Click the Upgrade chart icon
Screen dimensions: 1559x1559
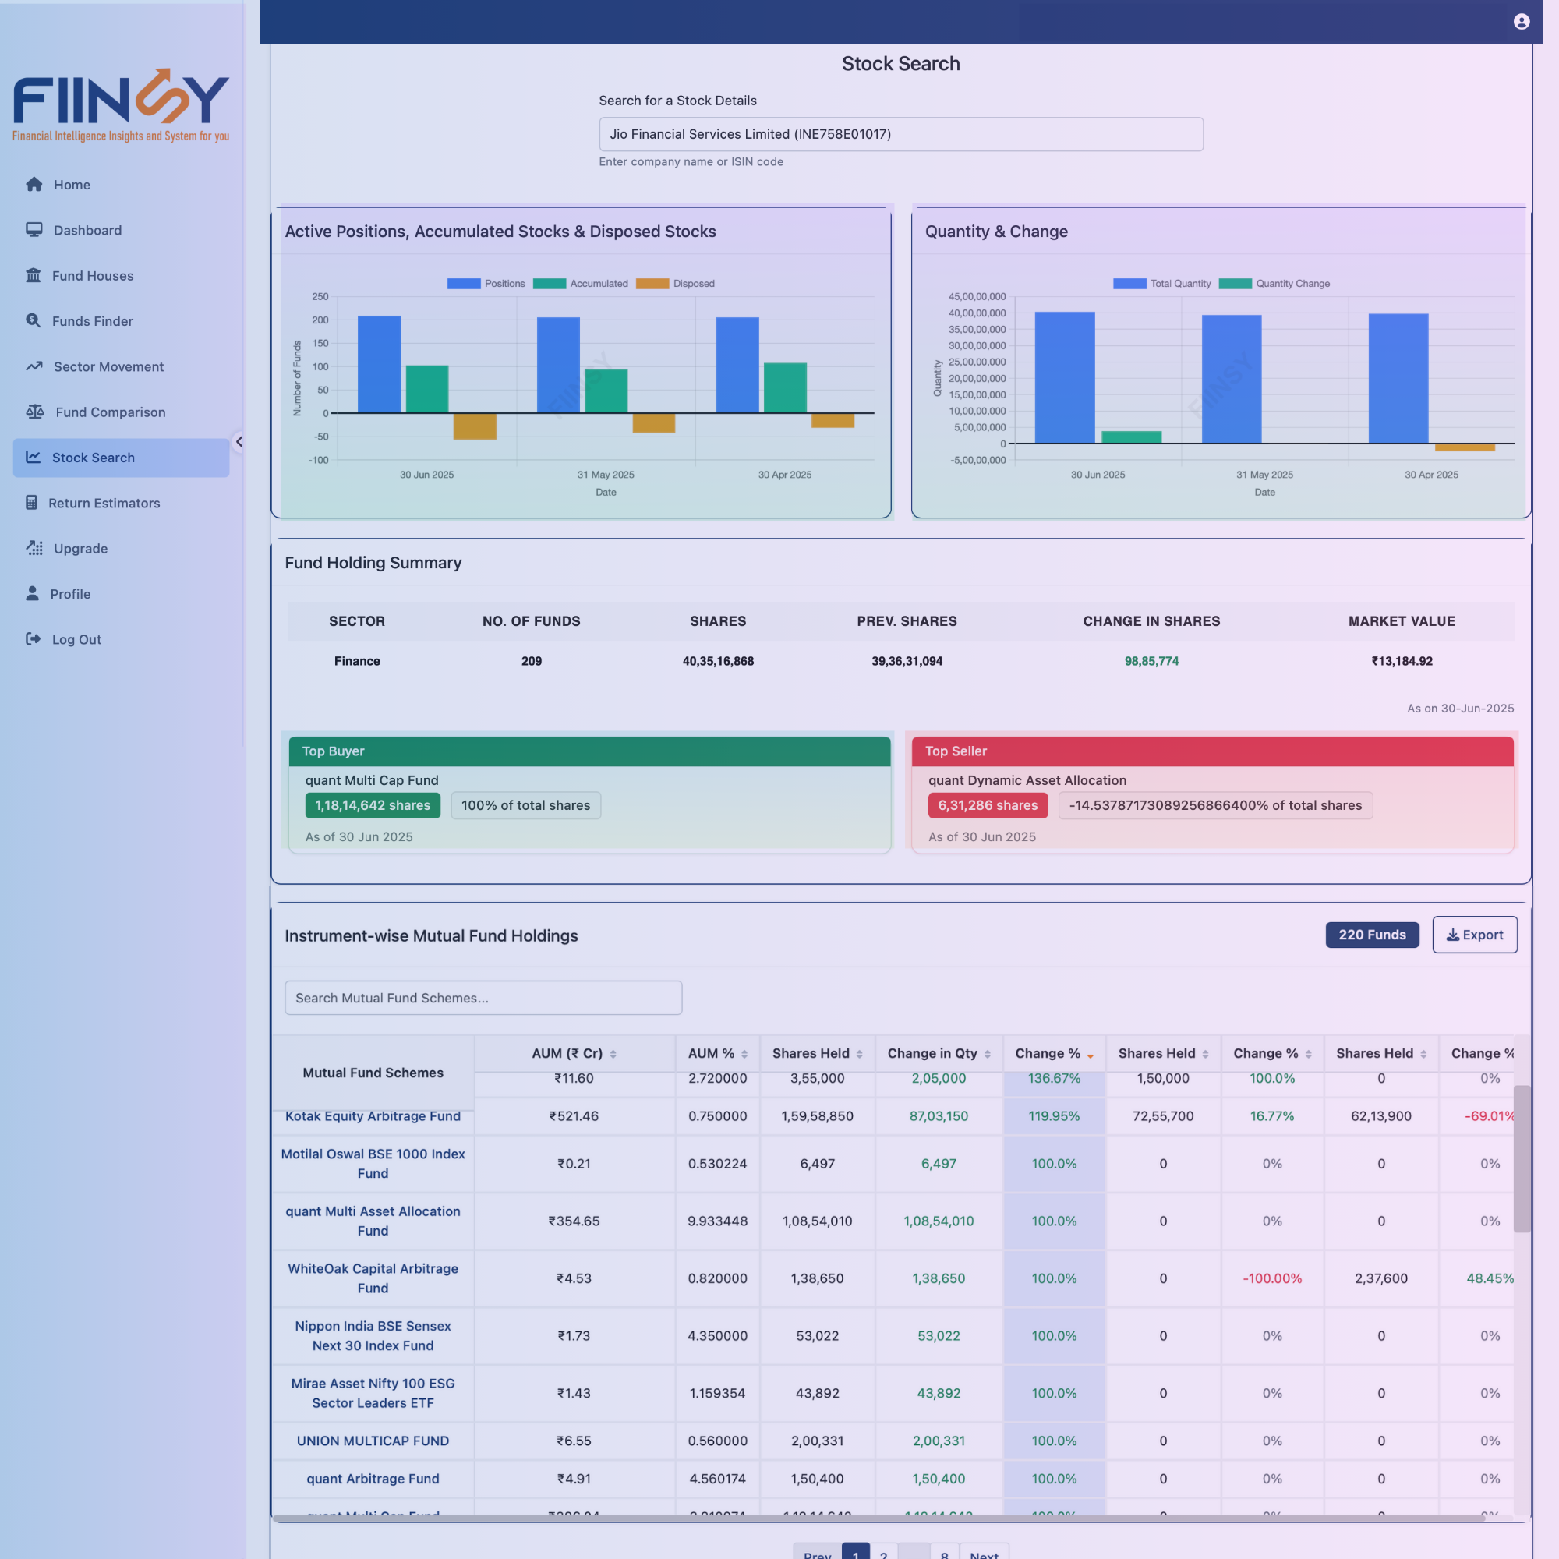coord(34,548)
